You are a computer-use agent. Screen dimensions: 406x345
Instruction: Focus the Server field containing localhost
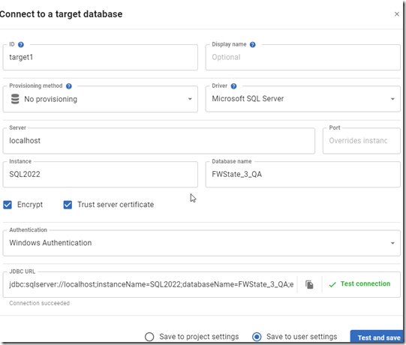coord(159,141)
